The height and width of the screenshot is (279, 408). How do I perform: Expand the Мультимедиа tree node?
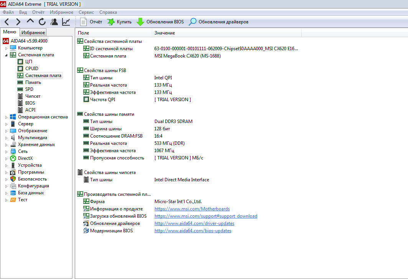(6, 138)
